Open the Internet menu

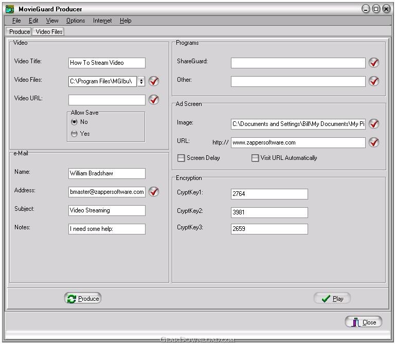pos(102,21)
